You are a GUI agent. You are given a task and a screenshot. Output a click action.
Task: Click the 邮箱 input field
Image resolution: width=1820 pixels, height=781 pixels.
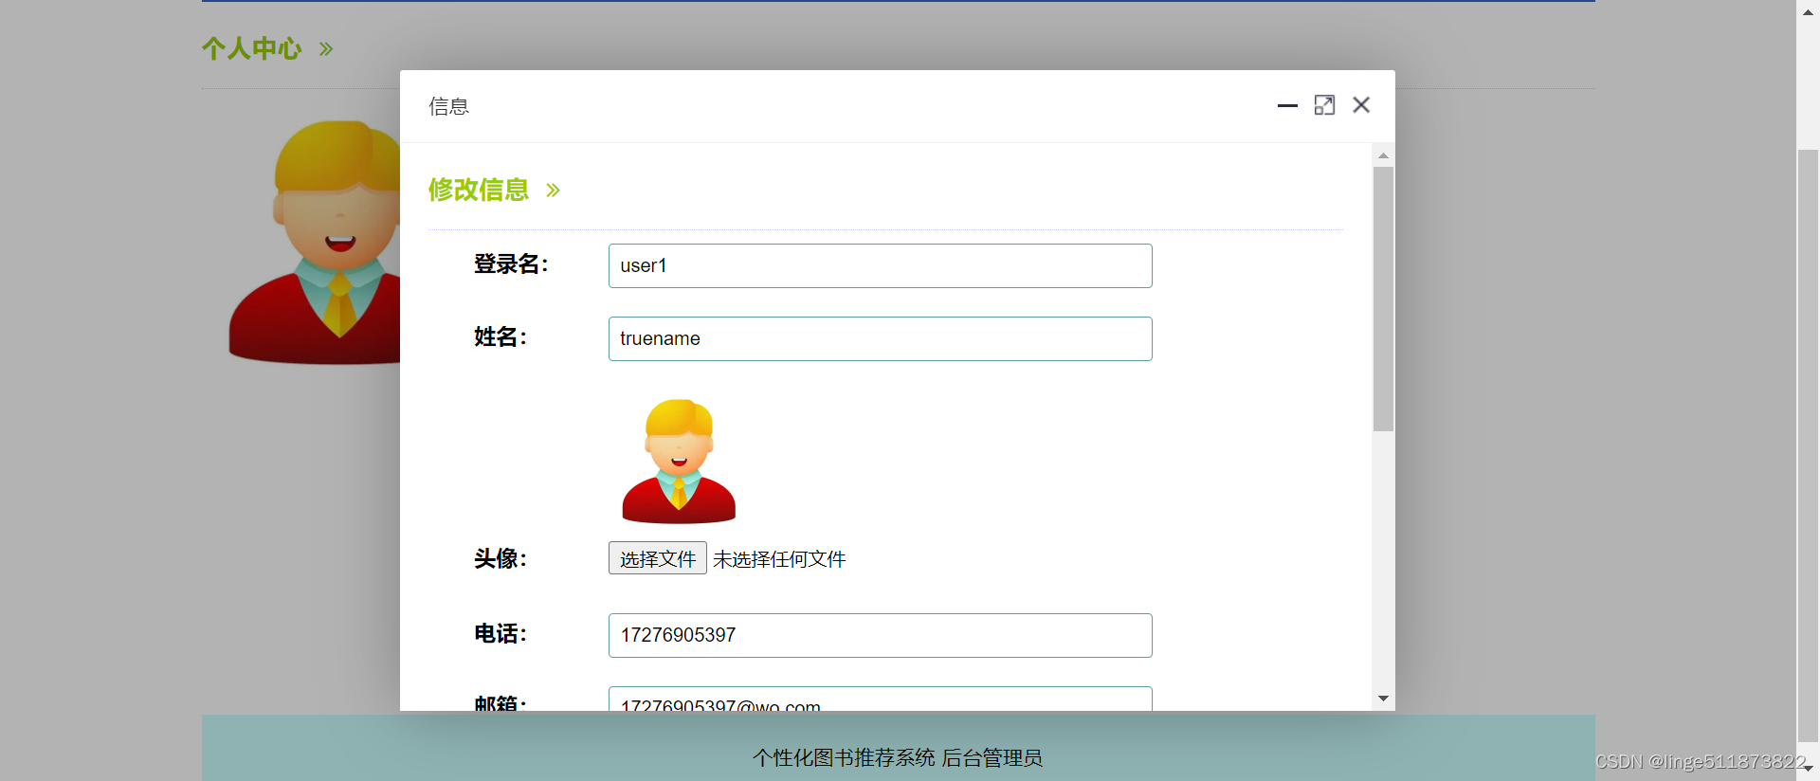coord(880,699)
